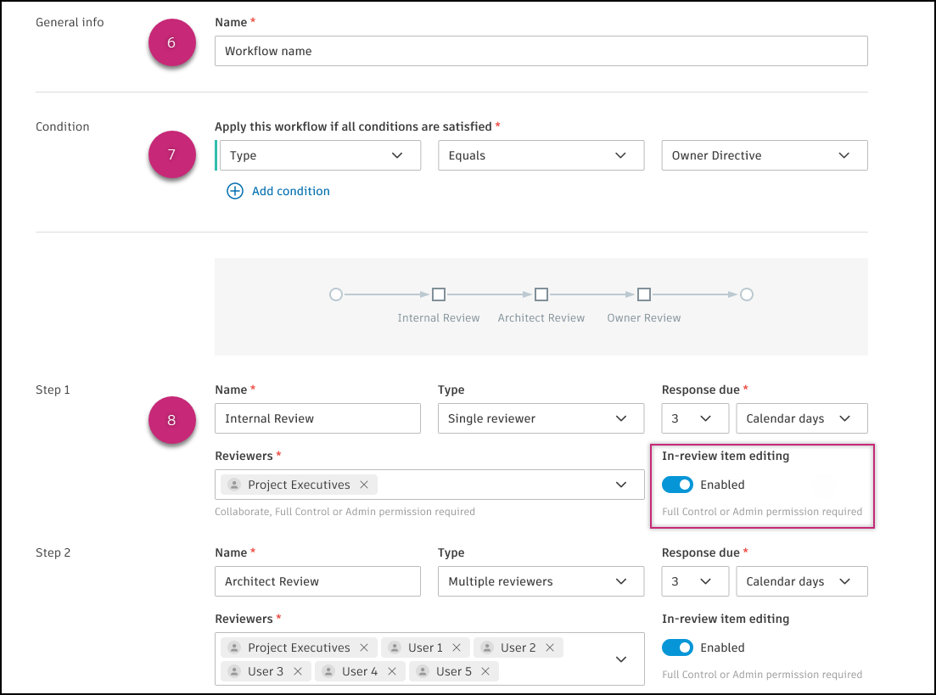The width and height of the screenshot is (936, 695).
Task: Click the Workflow name input field
Action: [541, 51]
